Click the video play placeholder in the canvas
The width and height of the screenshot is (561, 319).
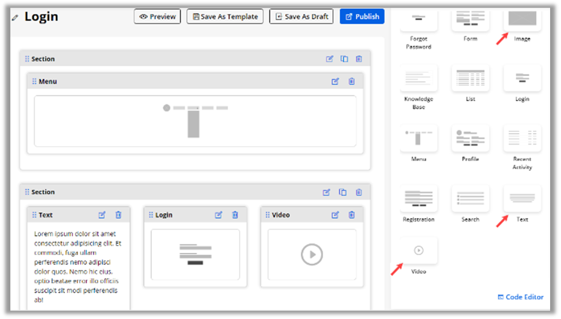click(312, 254)
